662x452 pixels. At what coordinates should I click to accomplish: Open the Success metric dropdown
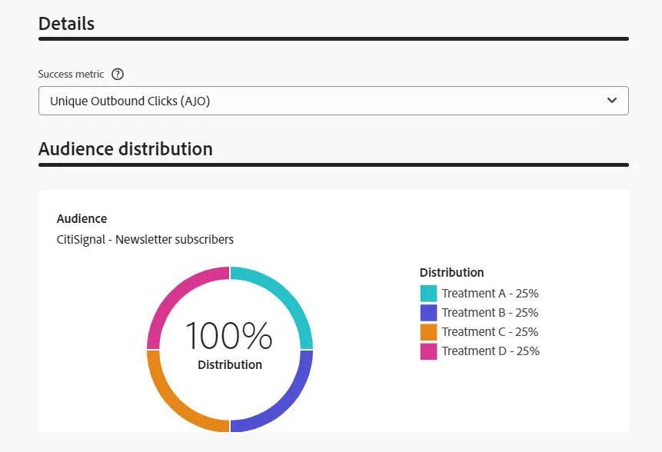334,101
